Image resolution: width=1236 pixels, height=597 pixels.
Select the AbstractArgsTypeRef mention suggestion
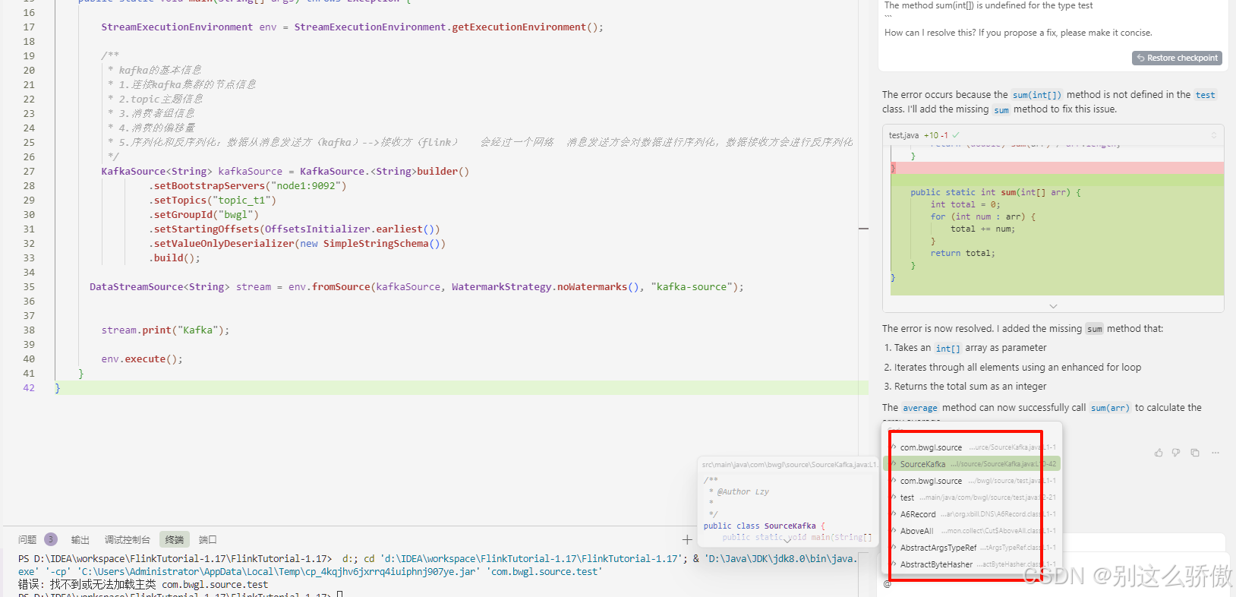[x=973, y=547]
